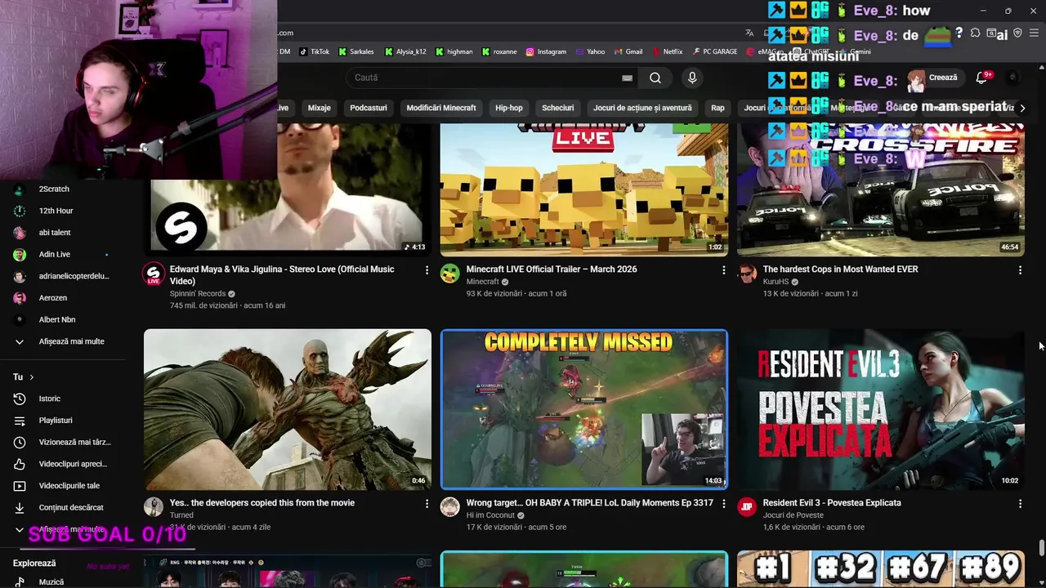
Task: Play Resident Evil 3 Povestea Explicata thumbnail
Action: (x=880, y=409)
